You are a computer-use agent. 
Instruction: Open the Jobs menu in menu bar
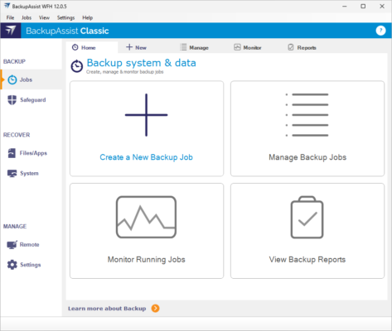point(27,17)
